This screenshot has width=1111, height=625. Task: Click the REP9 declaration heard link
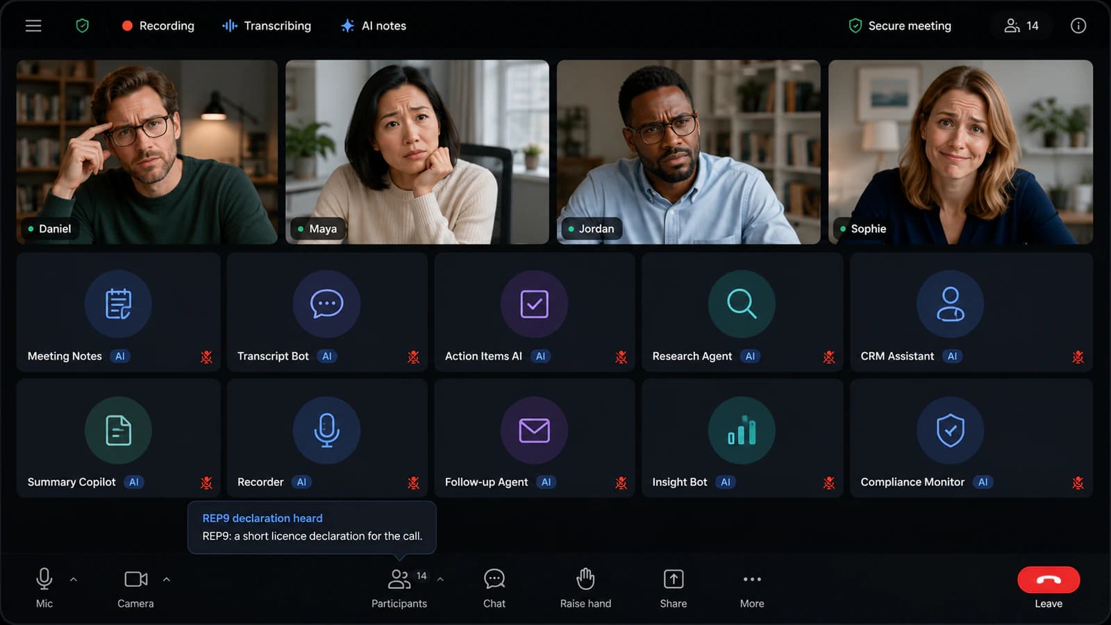coord(262,518)
